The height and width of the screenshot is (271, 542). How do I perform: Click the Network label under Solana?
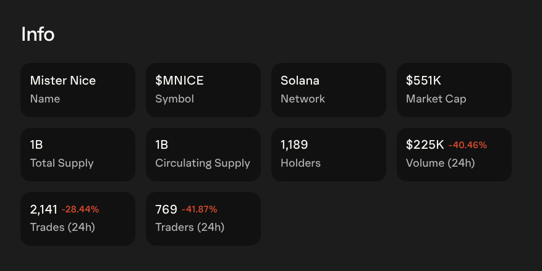[303, 99]
